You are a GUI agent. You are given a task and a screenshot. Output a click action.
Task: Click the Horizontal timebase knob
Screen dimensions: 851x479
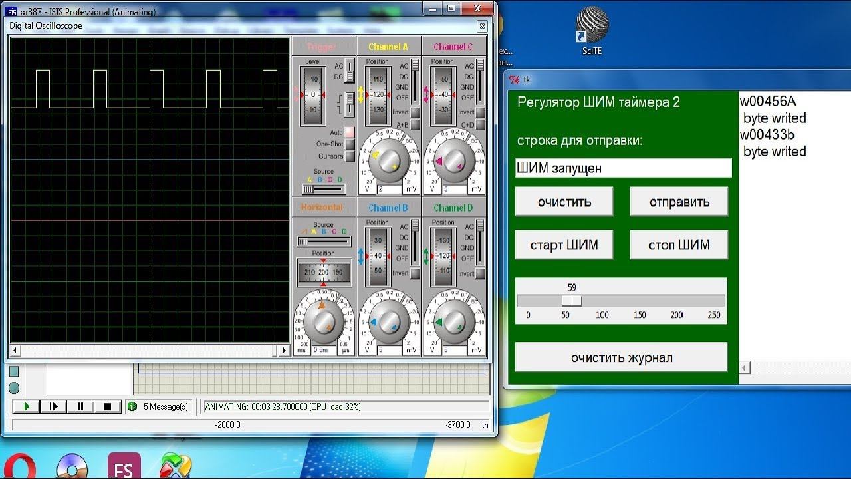(324, 323)
